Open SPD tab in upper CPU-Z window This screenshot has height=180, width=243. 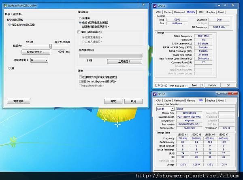pyautogui.click(x=200, y=12)
